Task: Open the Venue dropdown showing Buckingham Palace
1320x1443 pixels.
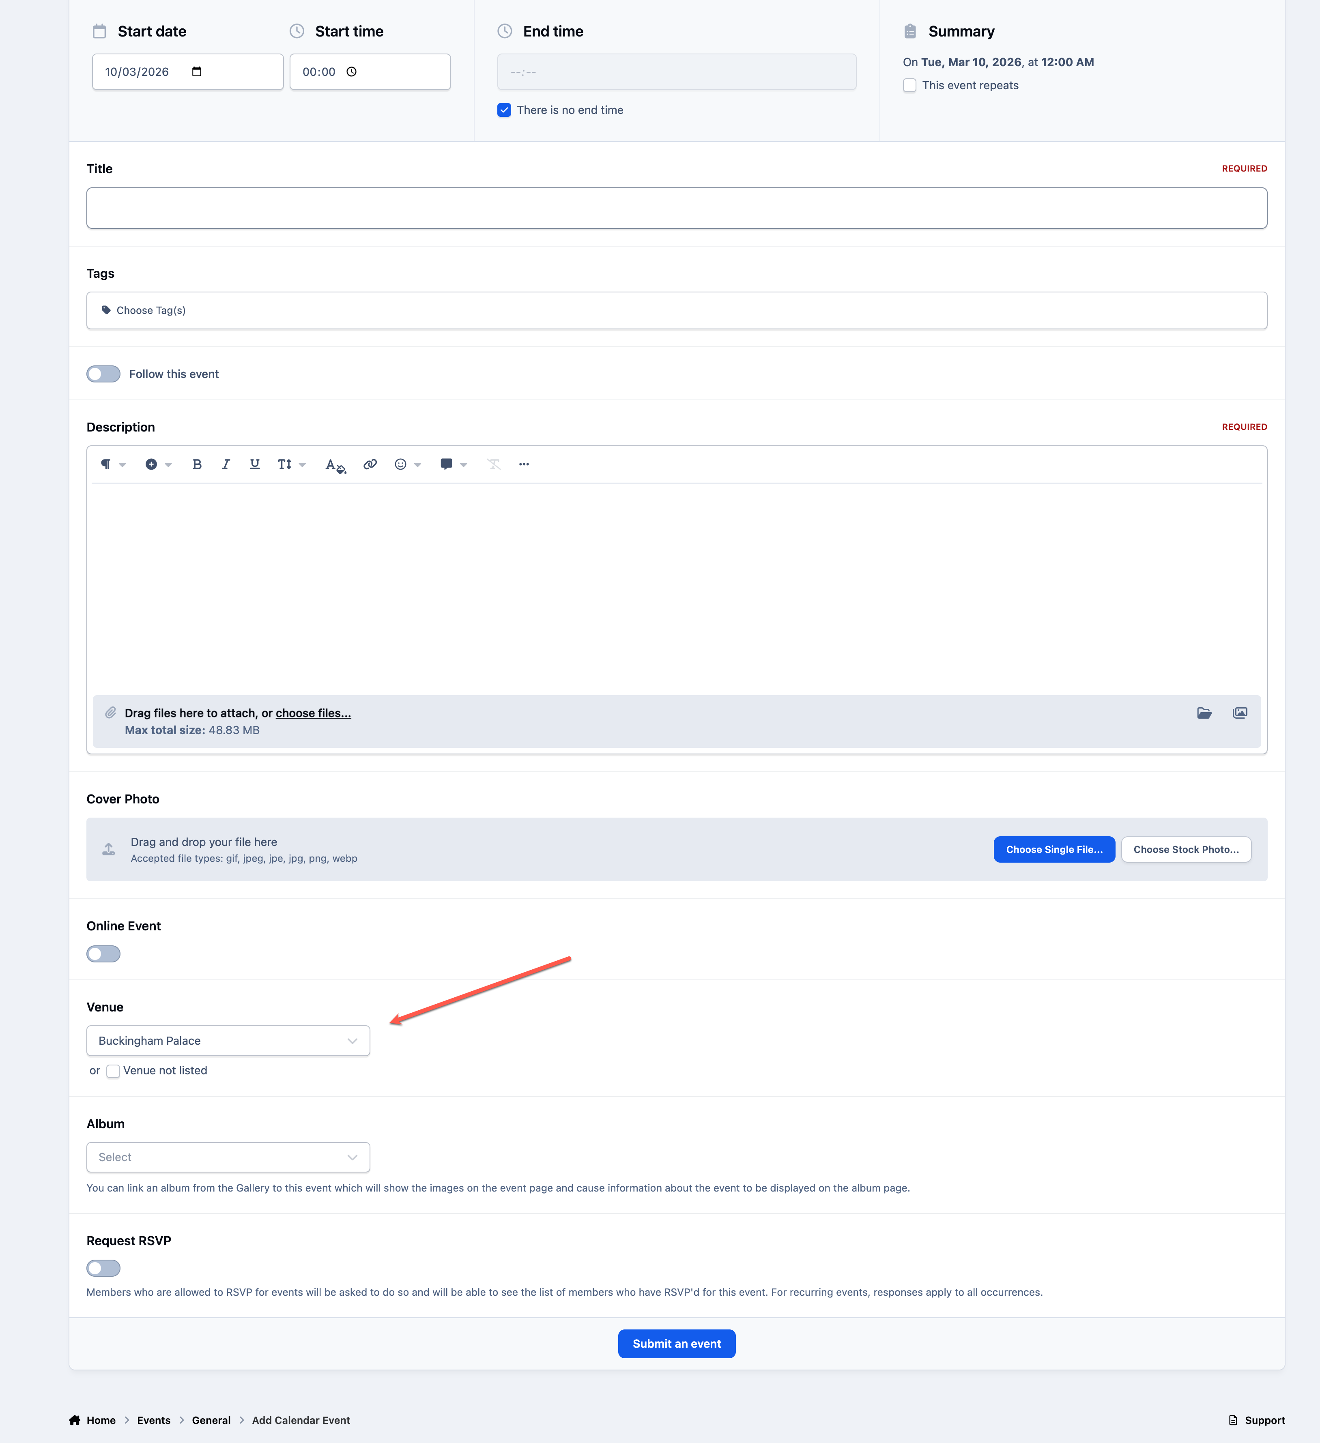Action: (228, 1041)
